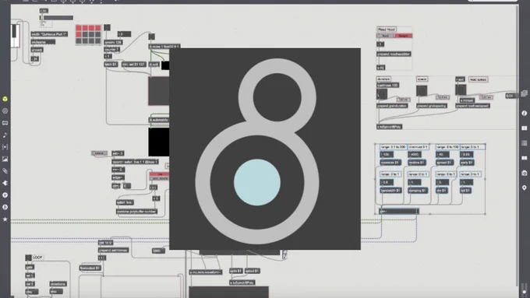This screenshot has height=298, width=530.
Task: Open the video screen icon in left sidebar
Action: [x=5, y=123]
